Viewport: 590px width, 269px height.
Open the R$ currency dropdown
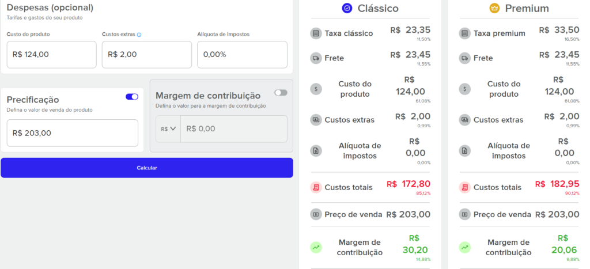click(x=168, y=128)
